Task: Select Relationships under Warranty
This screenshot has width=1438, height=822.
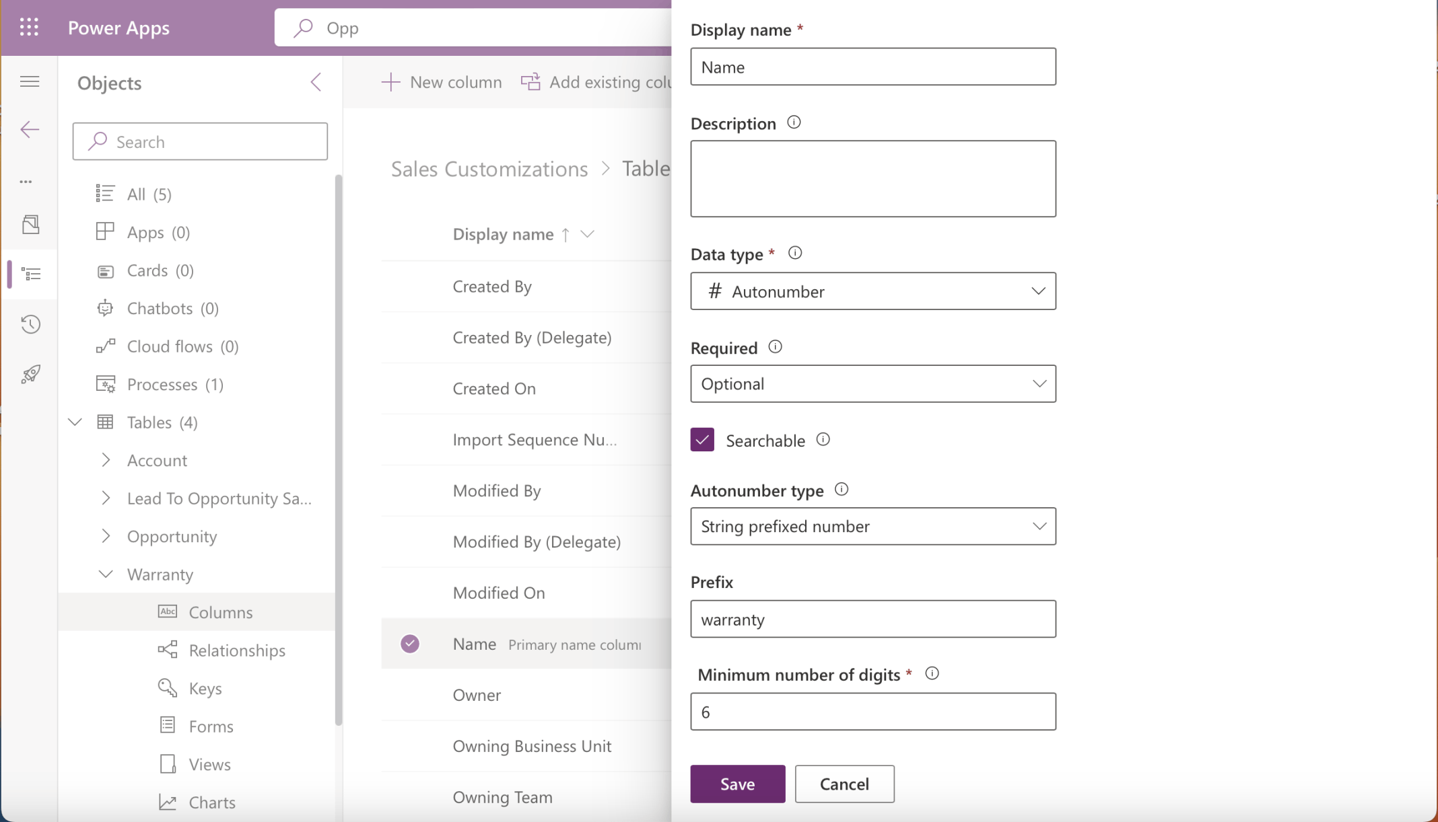Action: (x=236, y=650)
